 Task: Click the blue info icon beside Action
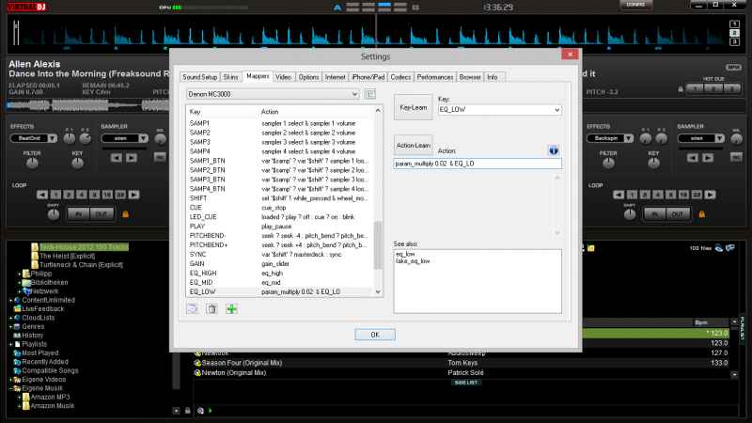[554, 150]
